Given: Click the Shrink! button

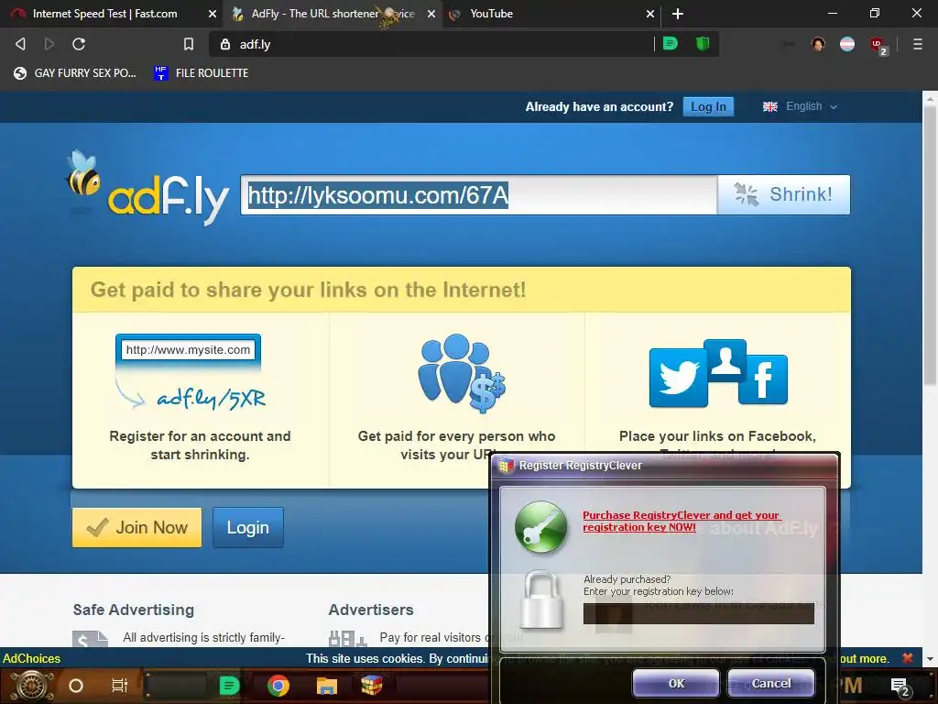Looking at the screenshot, I should tap(784, 194).
